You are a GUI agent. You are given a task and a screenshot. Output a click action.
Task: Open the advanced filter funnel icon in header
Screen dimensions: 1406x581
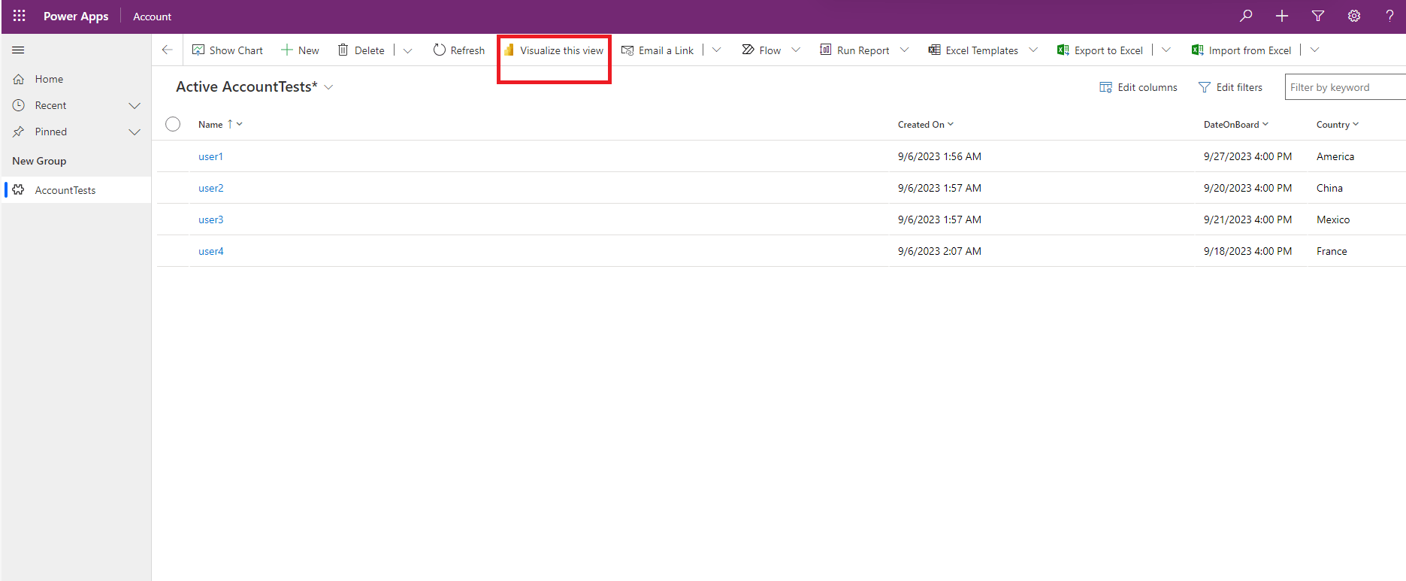coord(1318,16)
